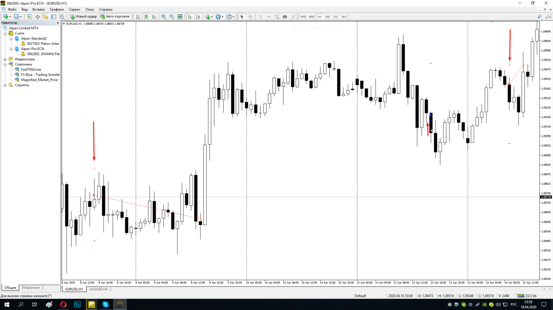The width and height of the screenshot is (553, 310).
Task: Toggle the Auto-trading button
Action: [x=115, y=17]
